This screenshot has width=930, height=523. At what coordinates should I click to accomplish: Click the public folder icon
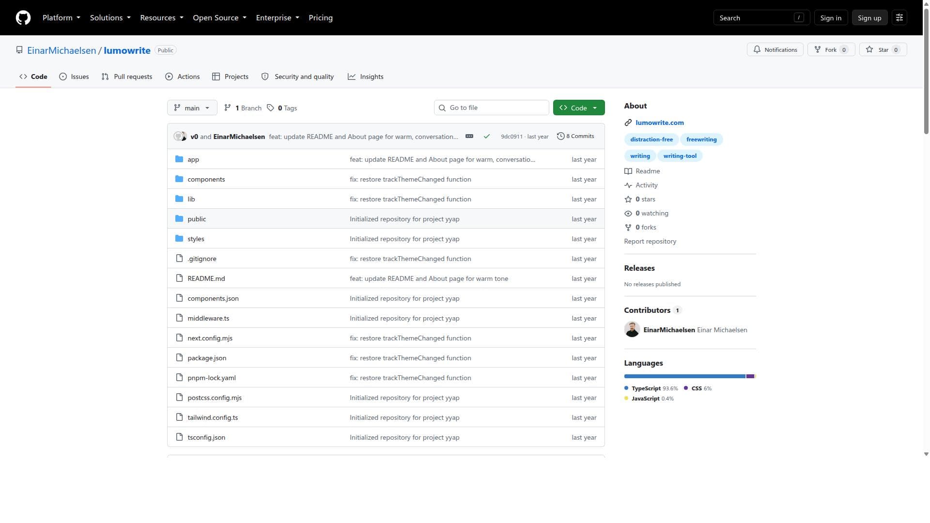[x=179, y=219]
